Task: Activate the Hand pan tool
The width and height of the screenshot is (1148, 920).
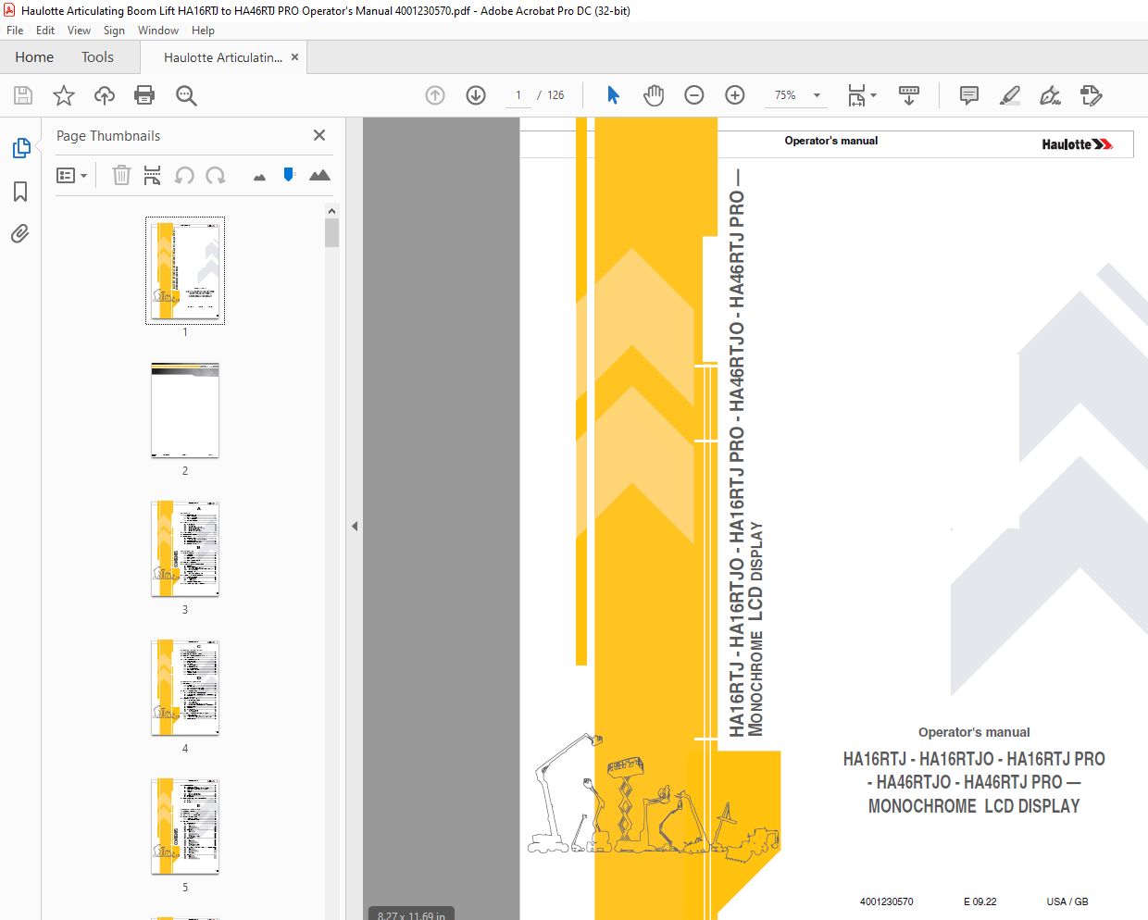Action: [654, 95]
